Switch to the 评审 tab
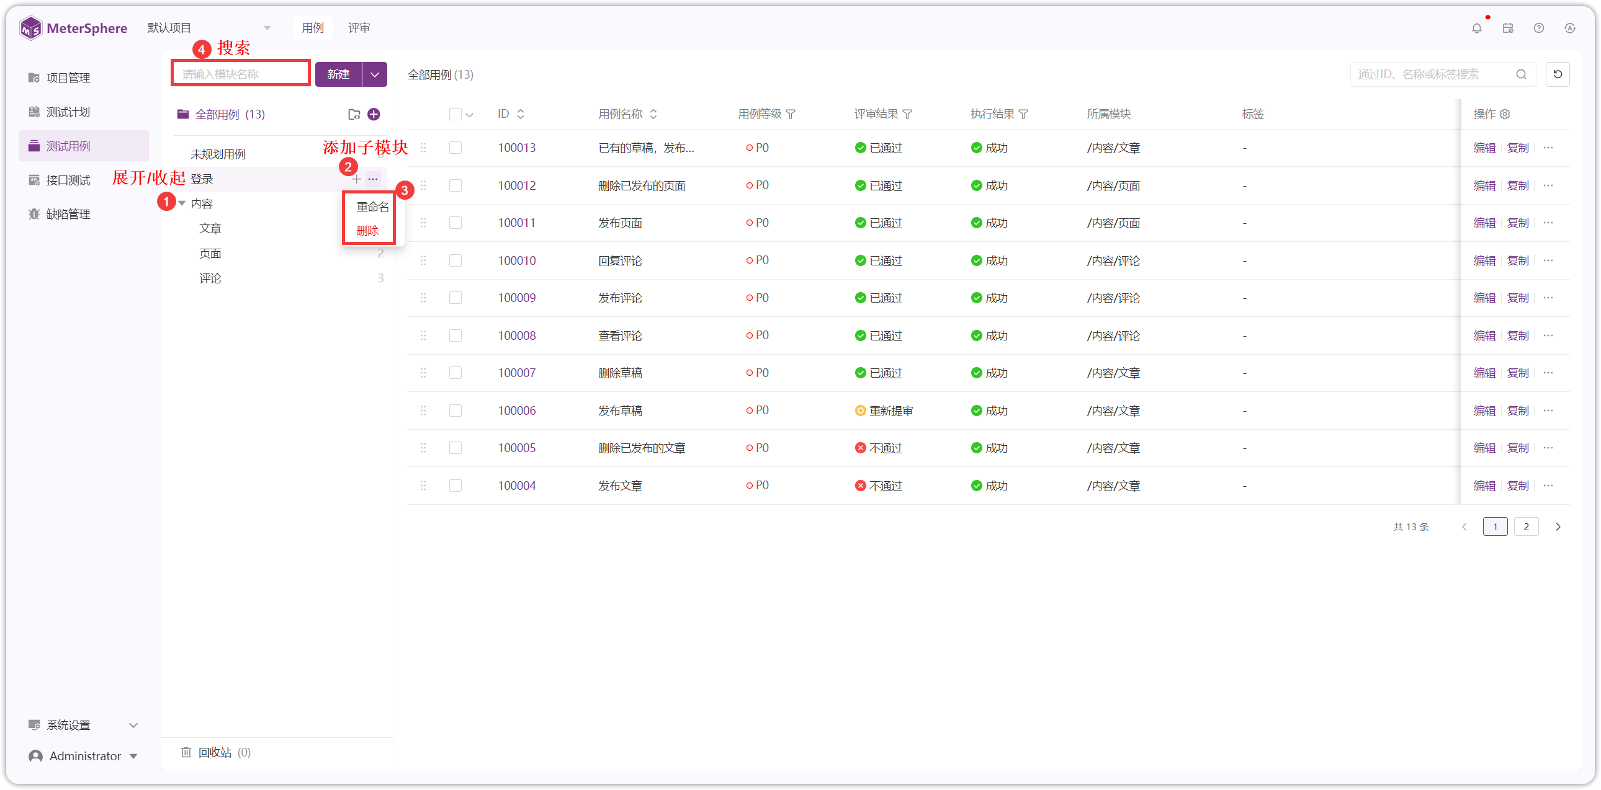This screenshot has width=1601, height=790. (359, 28)
